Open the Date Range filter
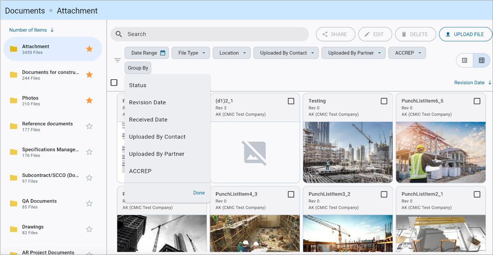The width and height of the screenshot is (493, 255). pyautogui.click(x=147, y=53)
